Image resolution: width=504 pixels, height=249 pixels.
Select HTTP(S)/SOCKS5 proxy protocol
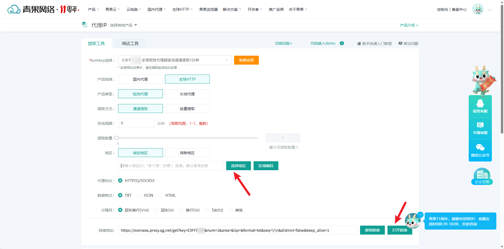[120, 180]
